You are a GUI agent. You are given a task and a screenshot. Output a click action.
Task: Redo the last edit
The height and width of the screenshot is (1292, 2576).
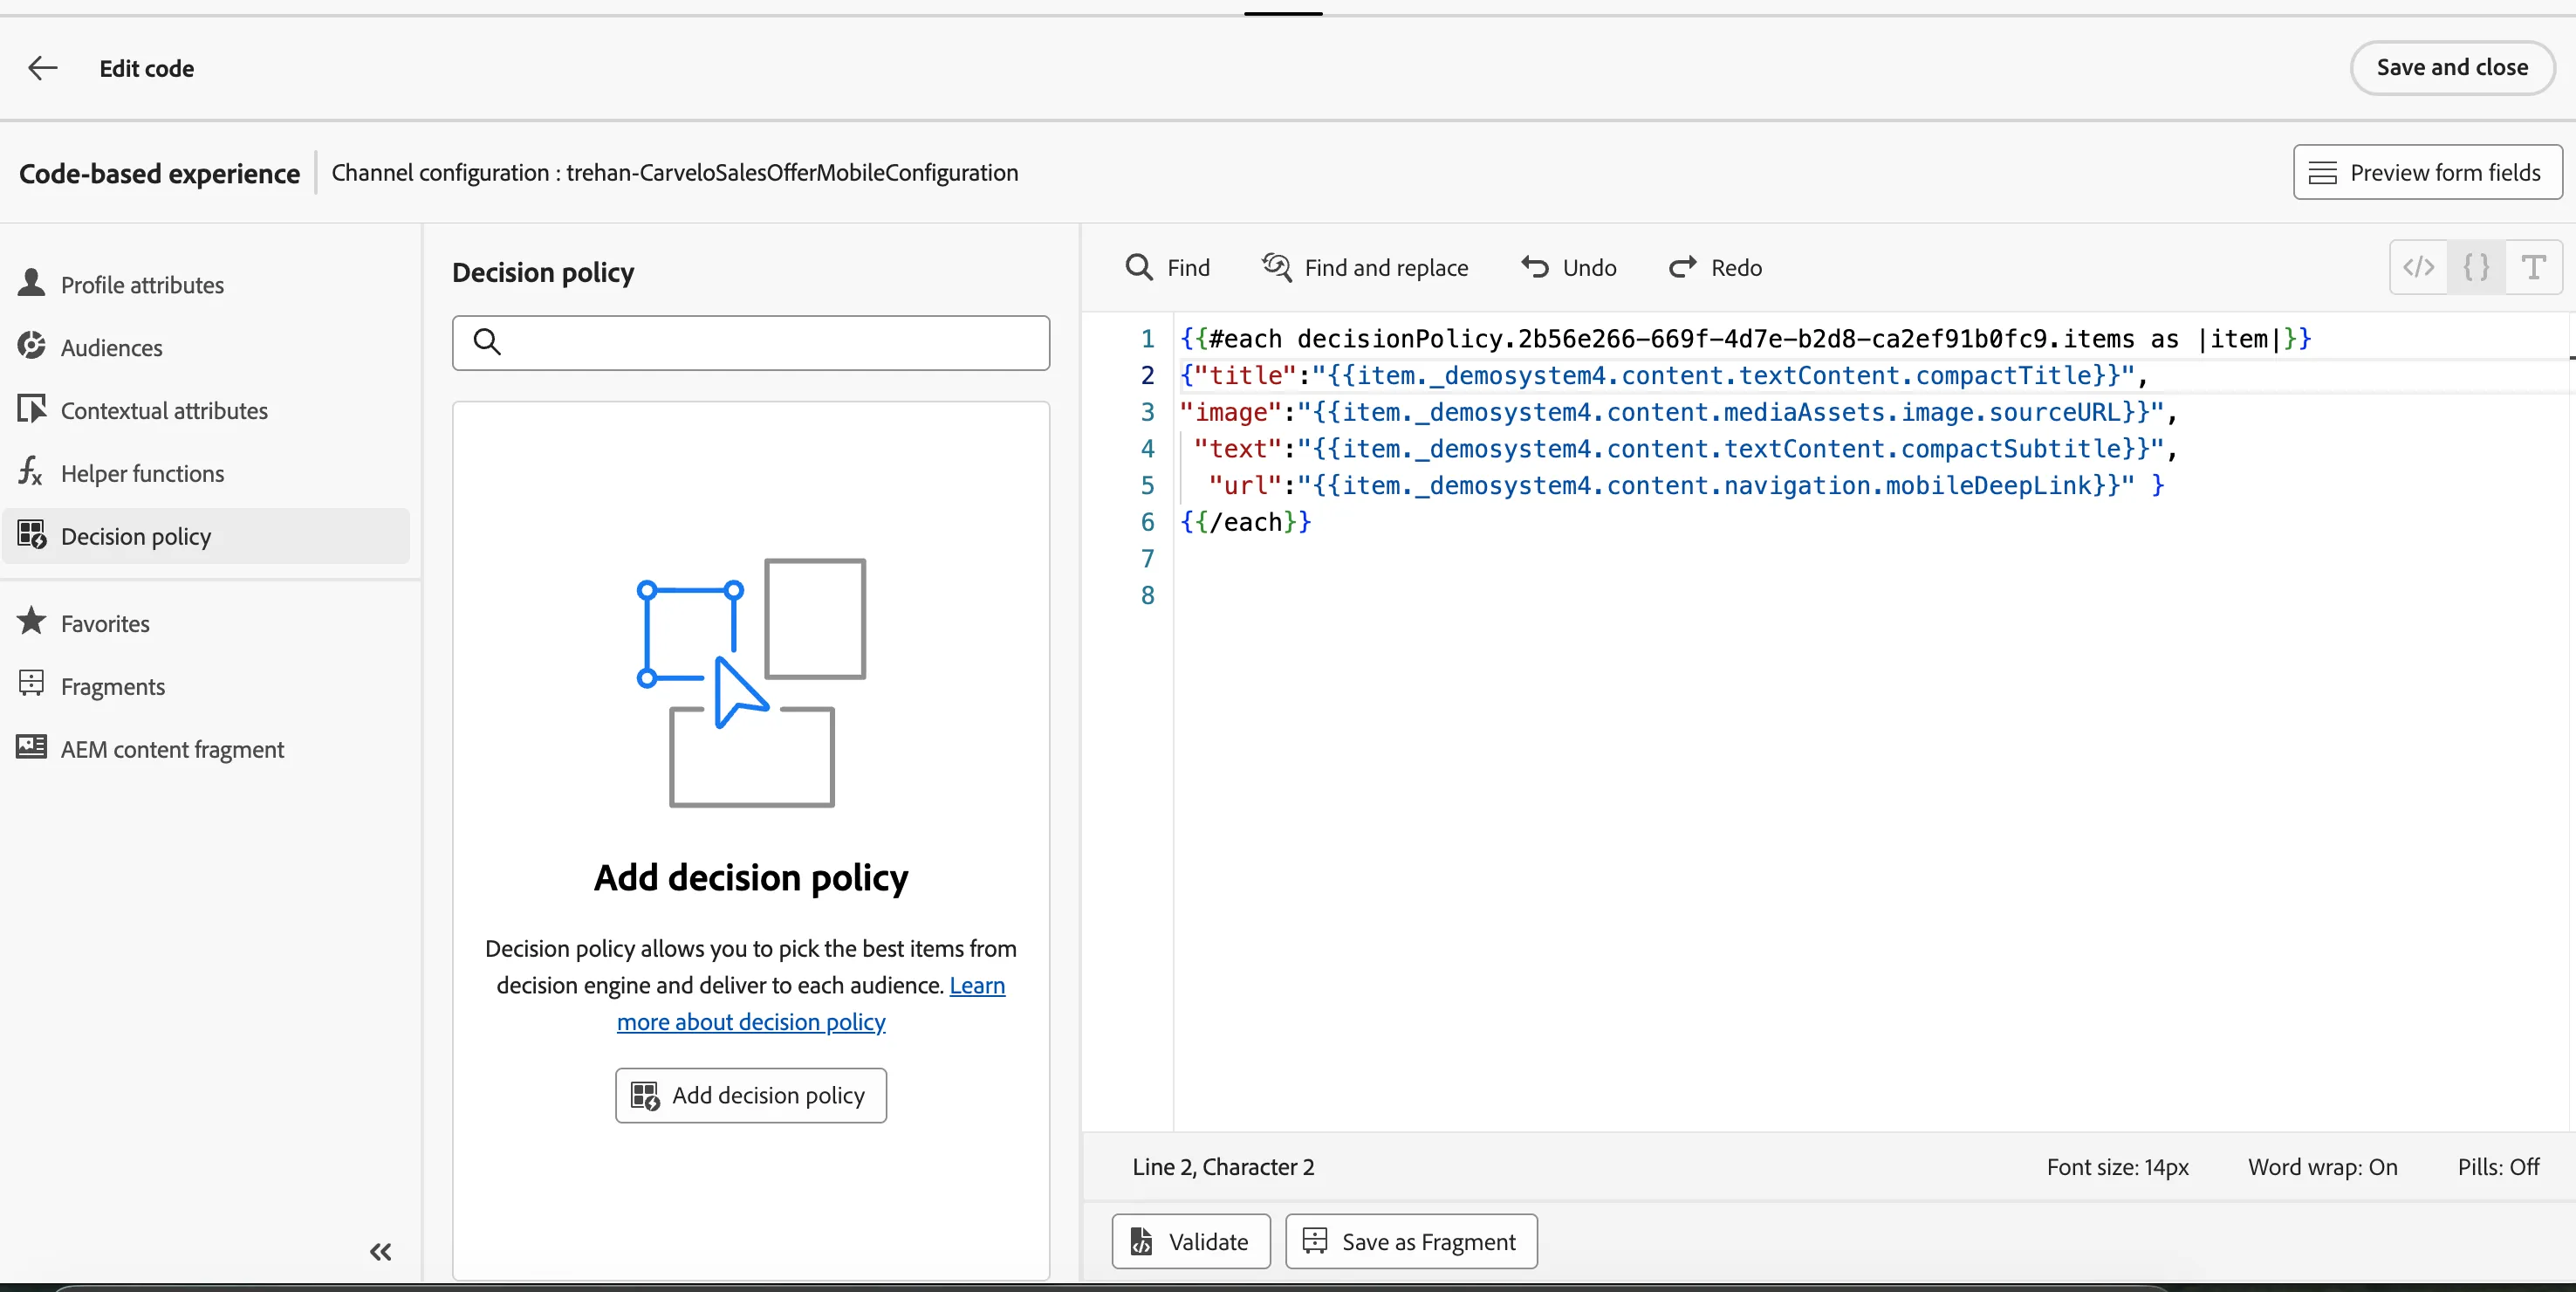tap(1716, 267)
